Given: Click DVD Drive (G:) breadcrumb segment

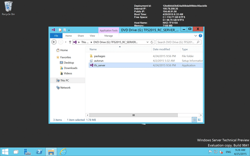Looking at the screenshot, I should [115, 42].
